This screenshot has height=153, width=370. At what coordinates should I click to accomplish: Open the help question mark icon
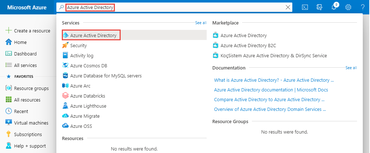point(363,7)
